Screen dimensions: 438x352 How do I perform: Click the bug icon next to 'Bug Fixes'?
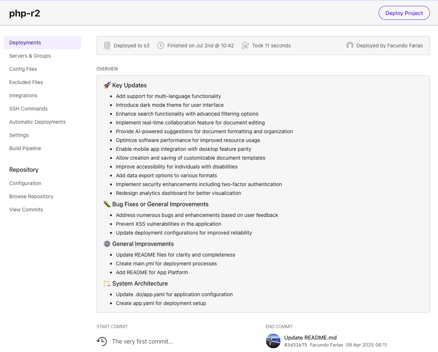106,204
